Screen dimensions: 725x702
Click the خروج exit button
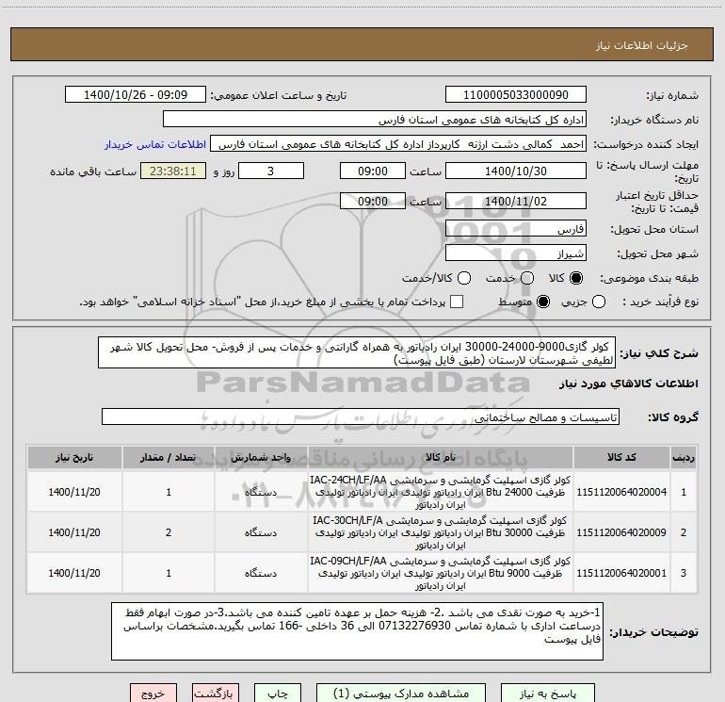point(153,694)
